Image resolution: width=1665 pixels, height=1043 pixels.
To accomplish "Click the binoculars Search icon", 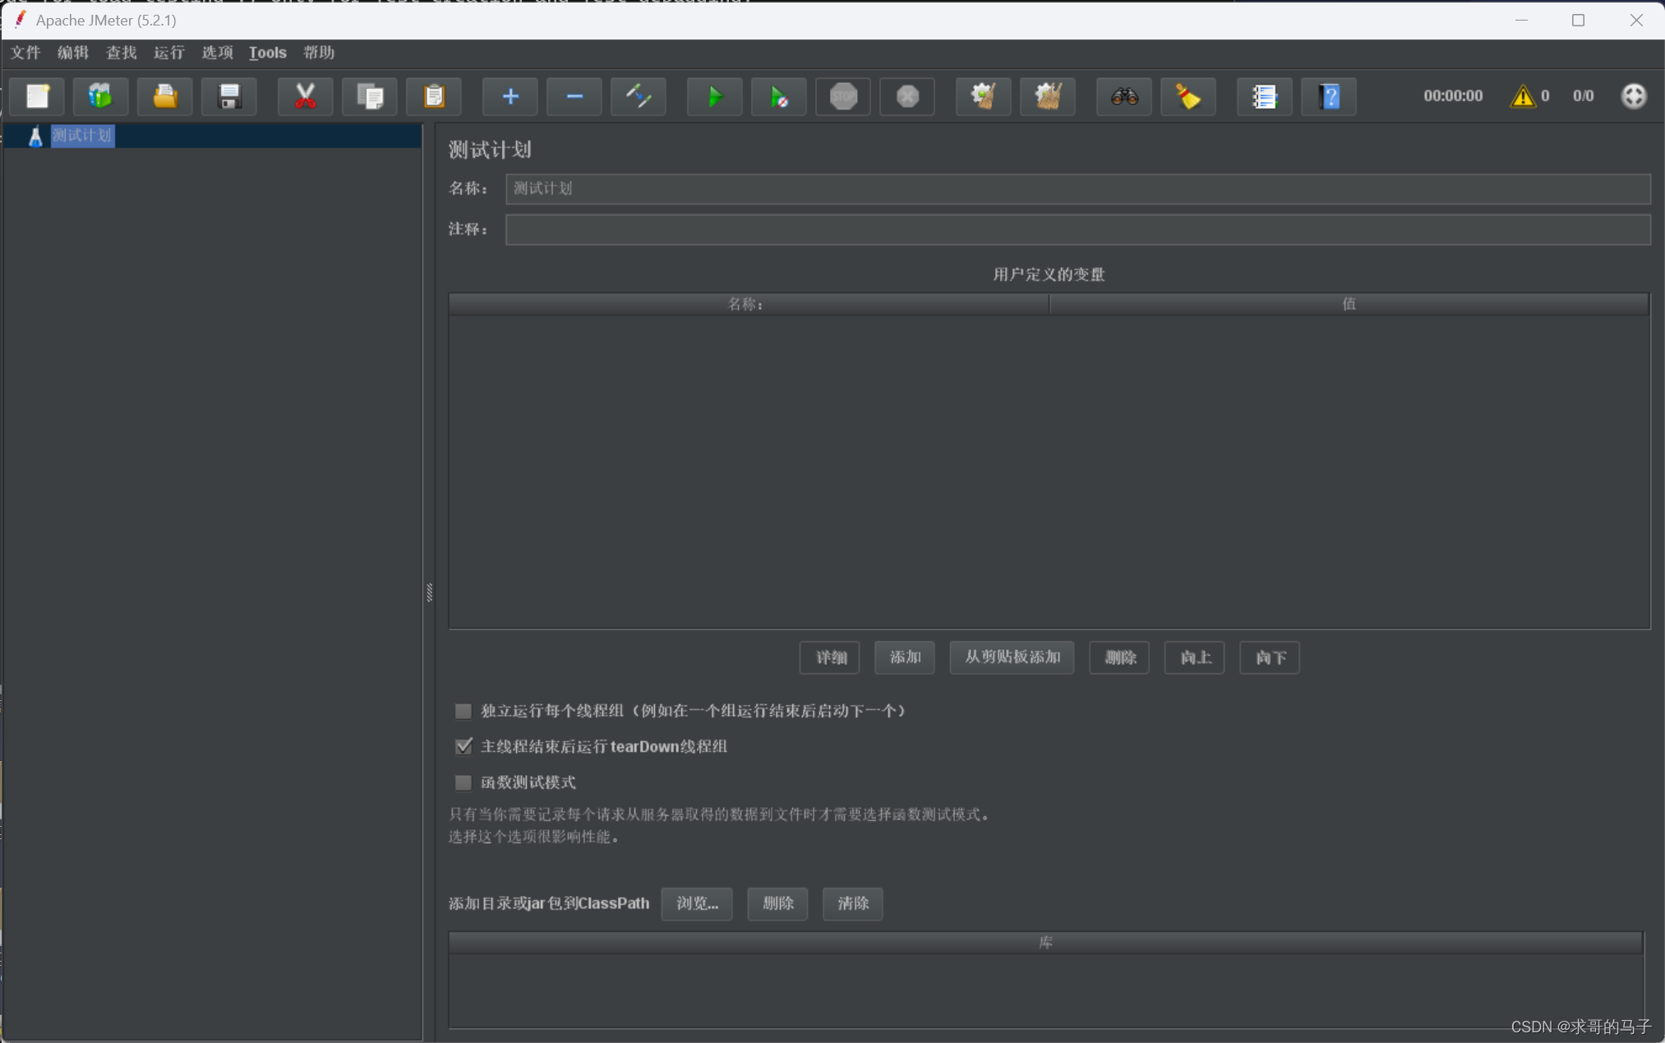I will (x=1124, y=96).
